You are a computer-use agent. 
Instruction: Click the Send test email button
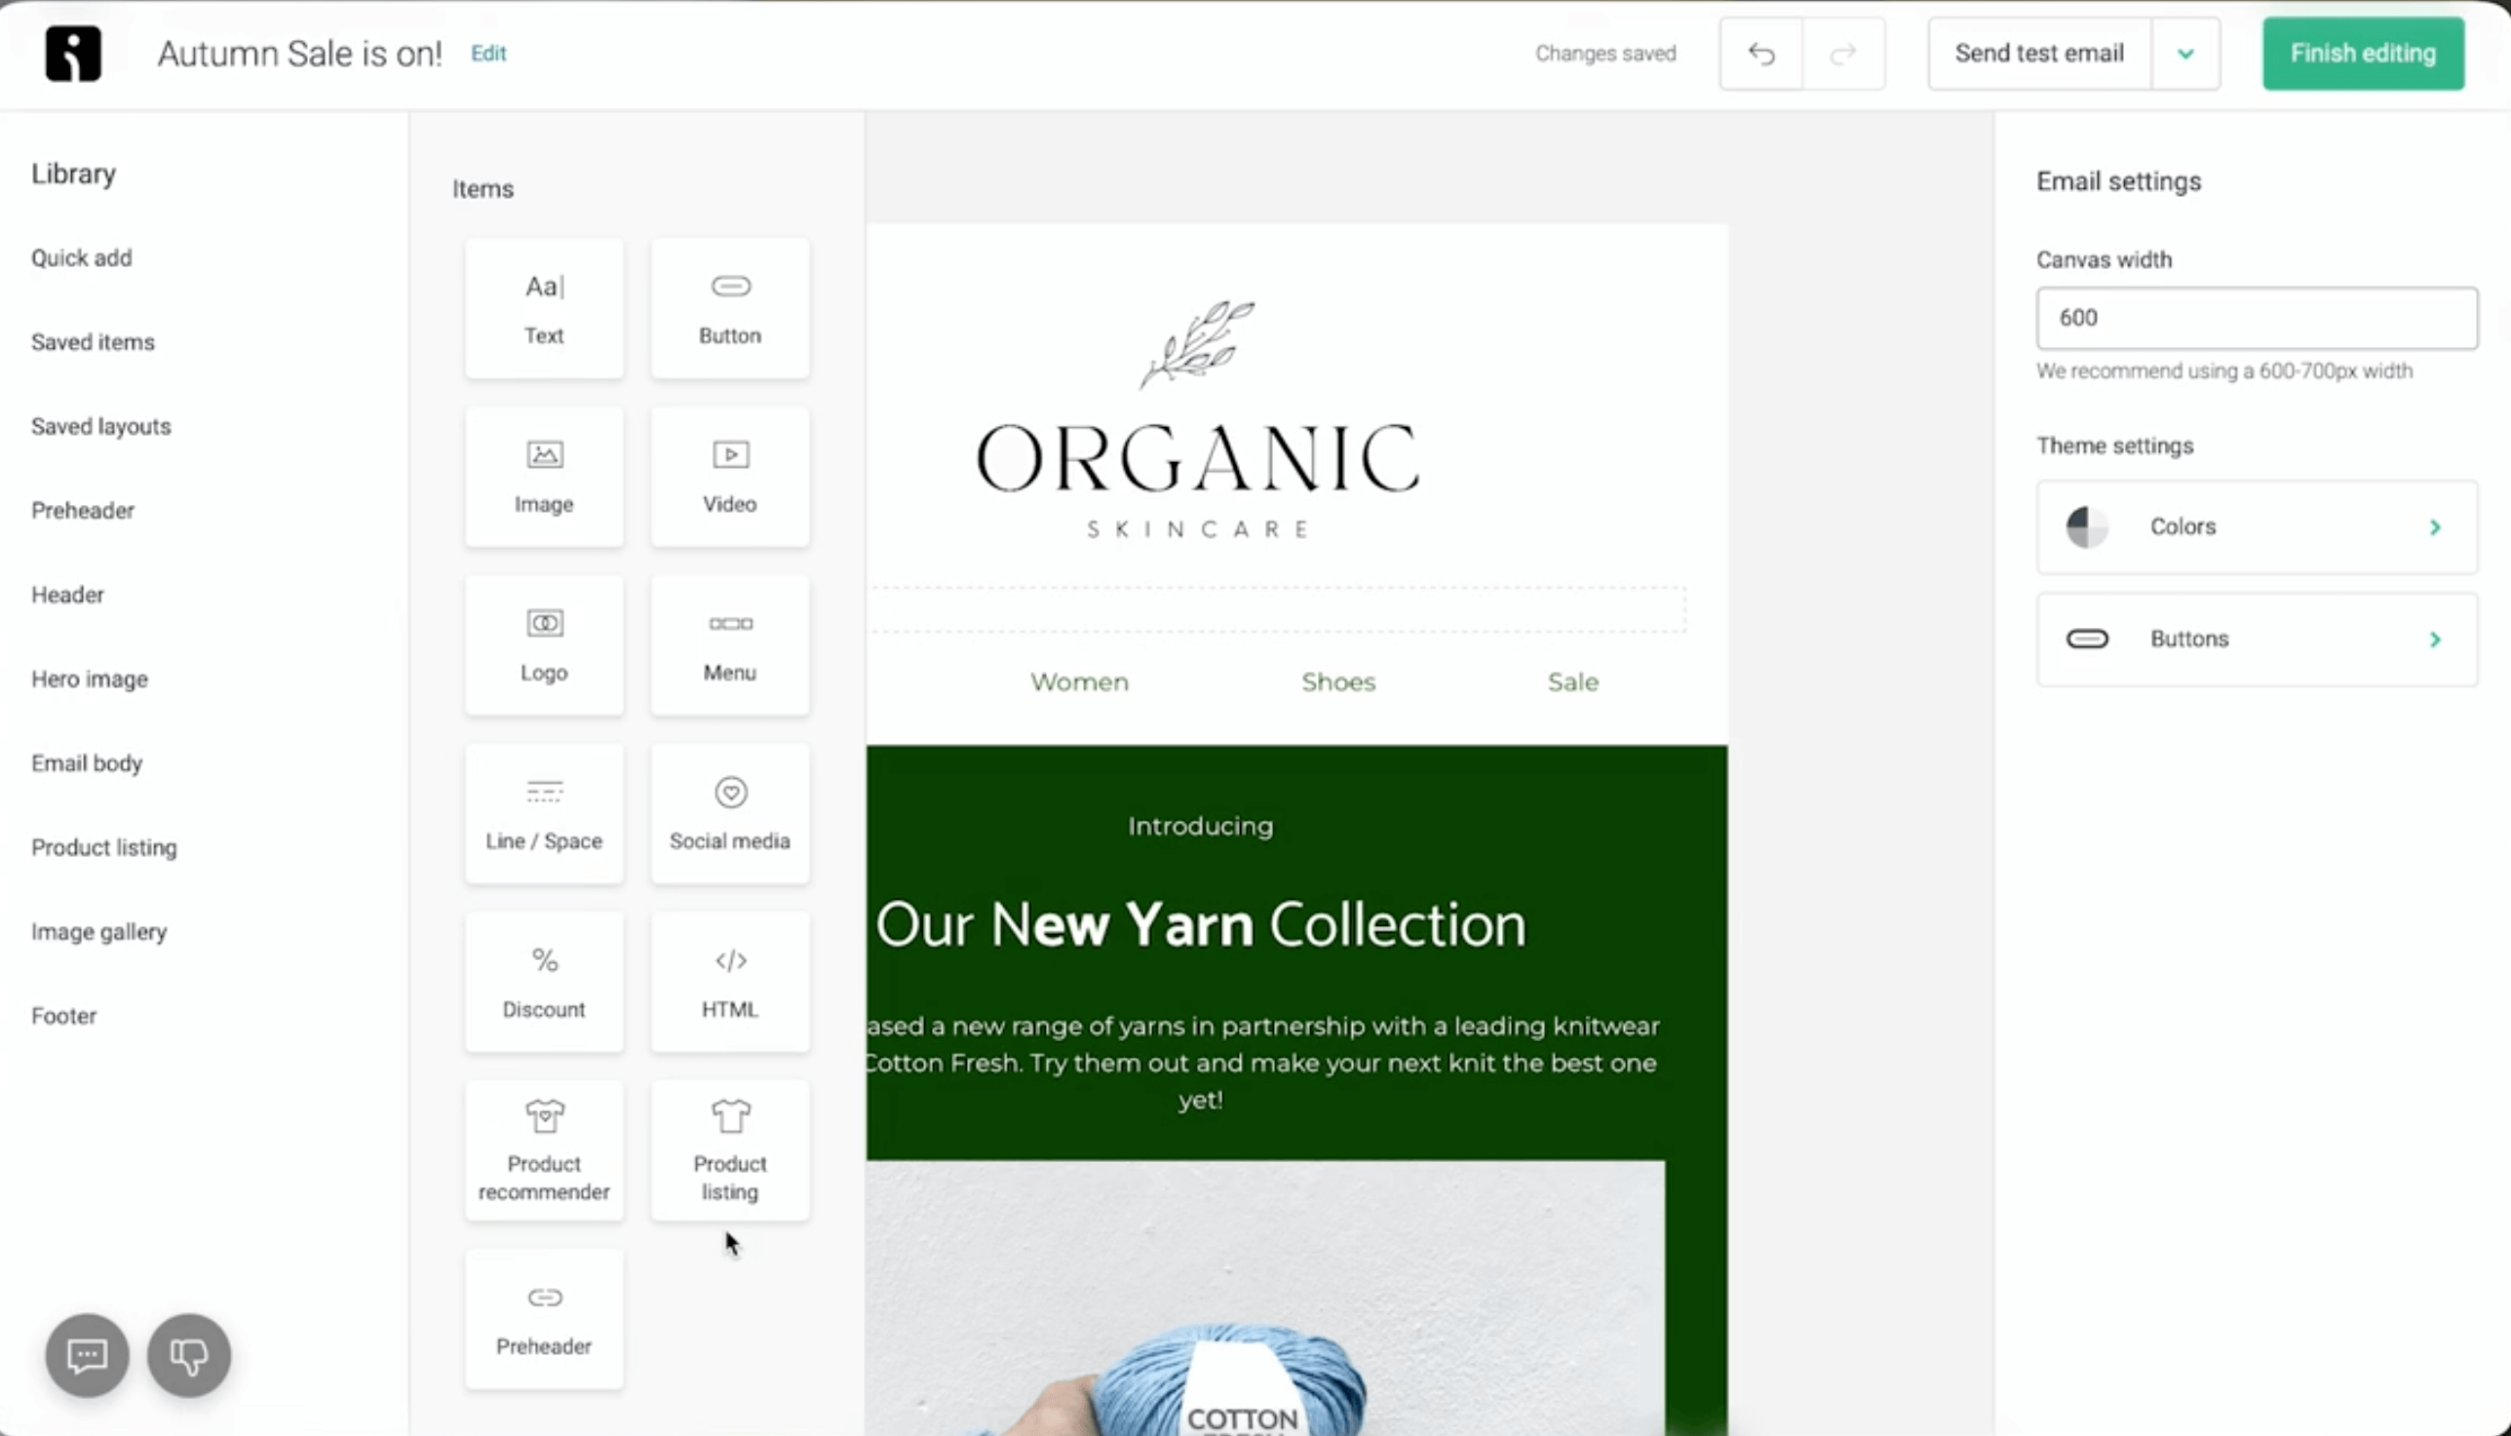click(x=2039, y=54)
